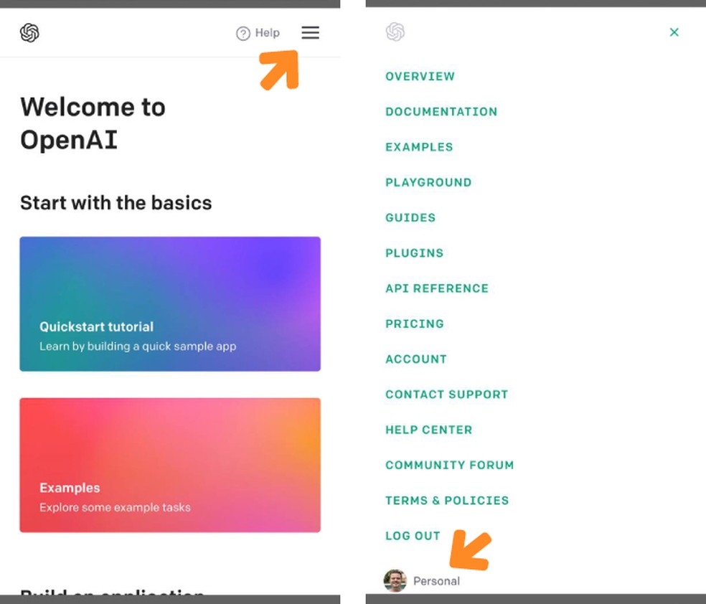Select Examples in the navigation menu
Image resolution: width=706 pixels, height=604 pixels.
pyautogui.click(x=419, y=147)
